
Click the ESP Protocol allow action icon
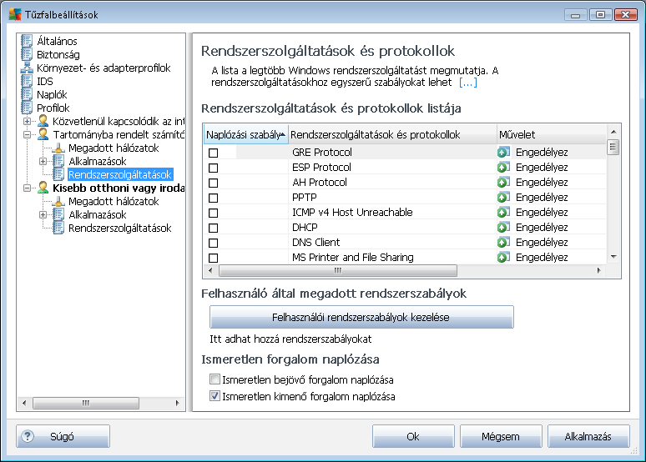point(503,167)
